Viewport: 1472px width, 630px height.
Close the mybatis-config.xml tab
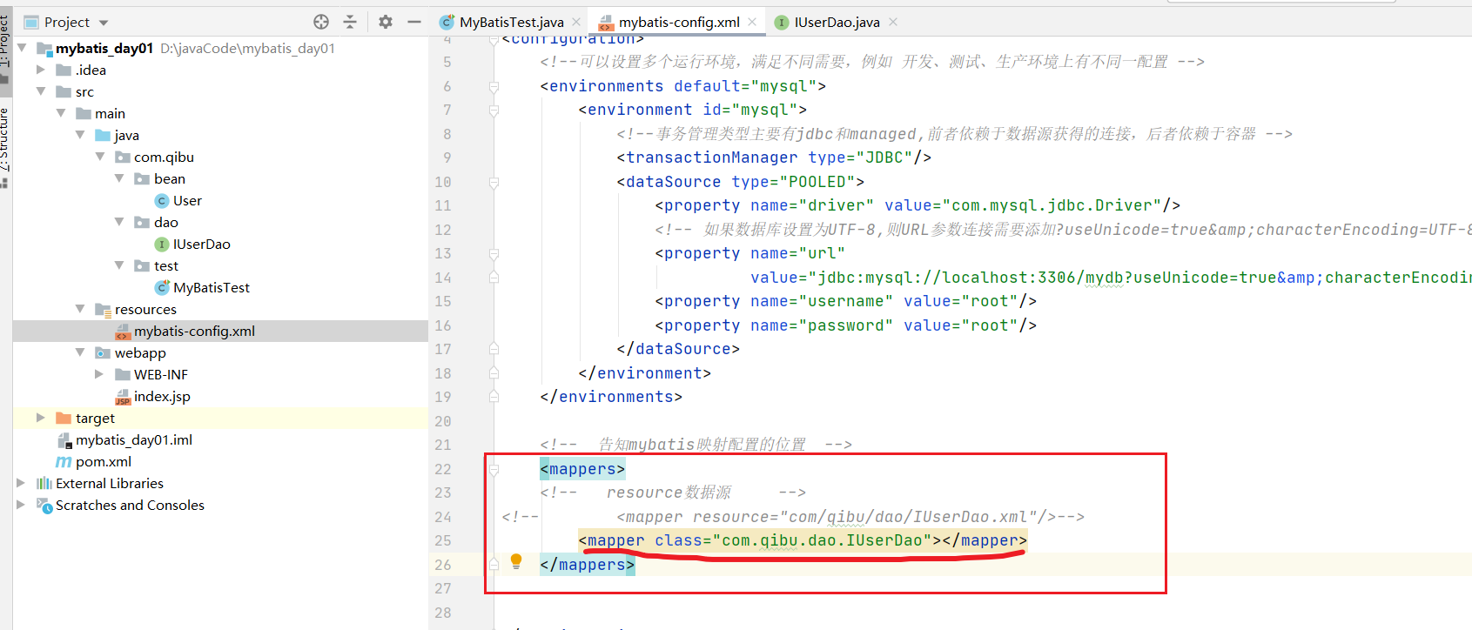pyautogui.click(x=752, y=22)
